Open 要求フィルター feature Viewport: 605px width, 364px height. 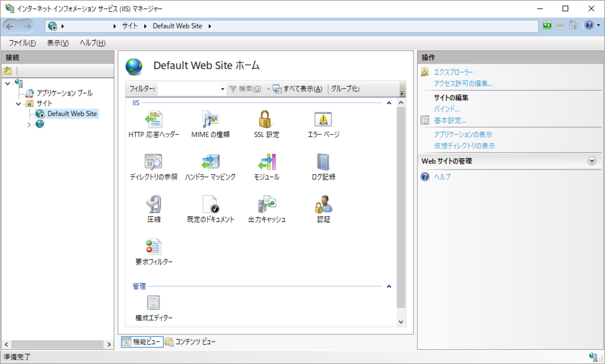(154, 252)
